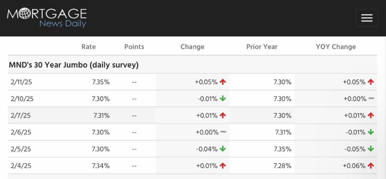The height and width of the screenshot is (179, 386).
Task: Click red up arrow in 2/7/25 YOY Change
Action: [x=371, y=115]
